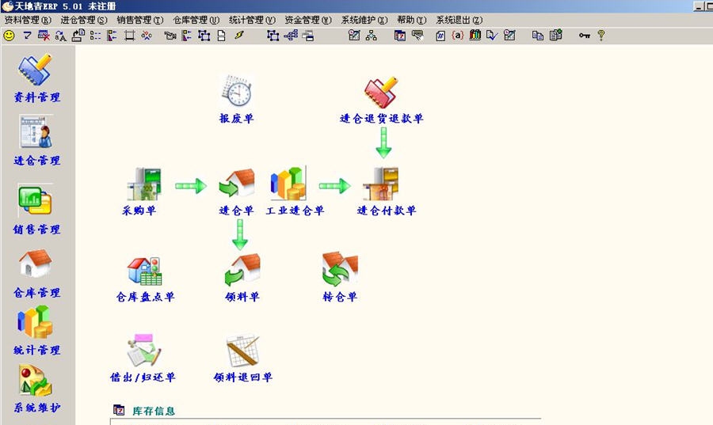The height and width of the screenshot is (425, 713).
Task: Select 仓库管理 in the left sidebar
Action: (36, 274)
